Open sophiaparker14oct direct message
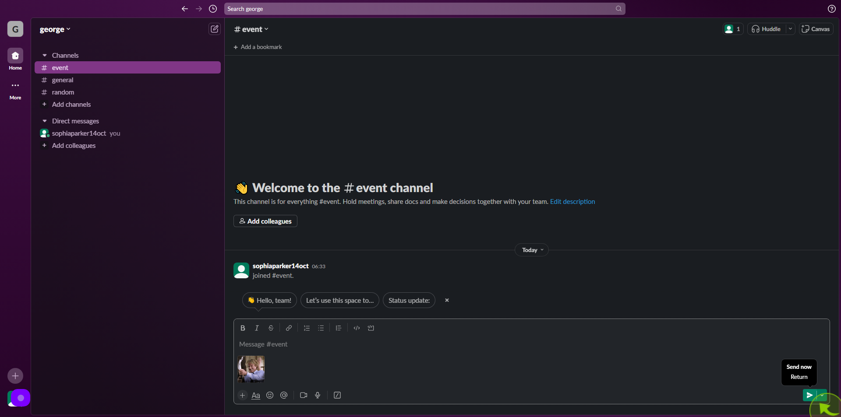Image resolution: width=841 pixels, height=417 pixels. click(127, 133)
